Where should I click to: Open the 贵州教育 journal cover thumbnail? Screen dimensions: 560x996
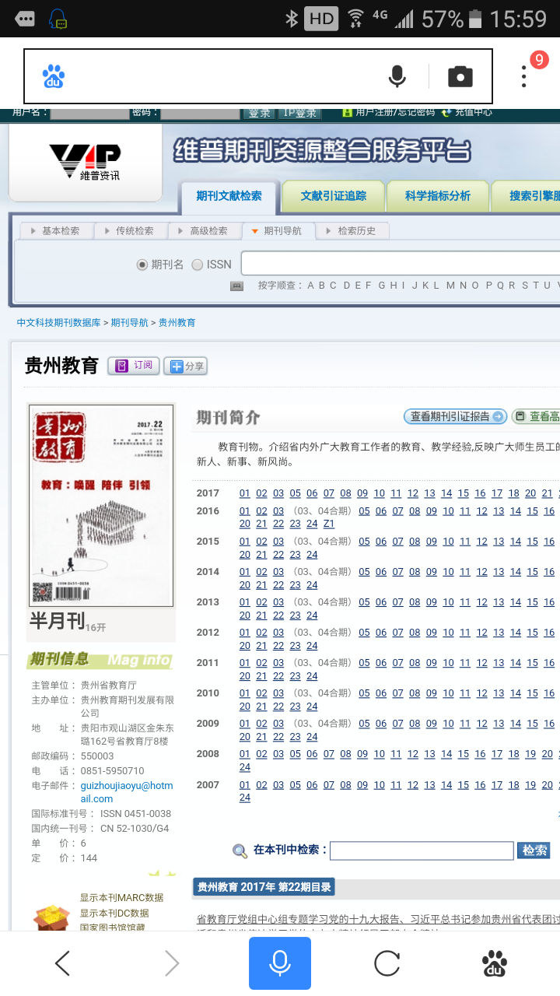tap(101, 506)
